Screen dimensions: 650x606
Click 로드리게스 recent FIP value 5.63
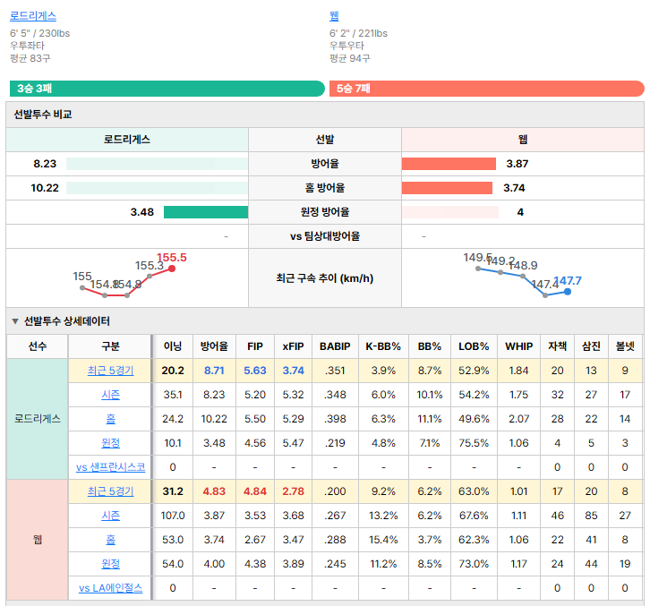tap(255, 371)
